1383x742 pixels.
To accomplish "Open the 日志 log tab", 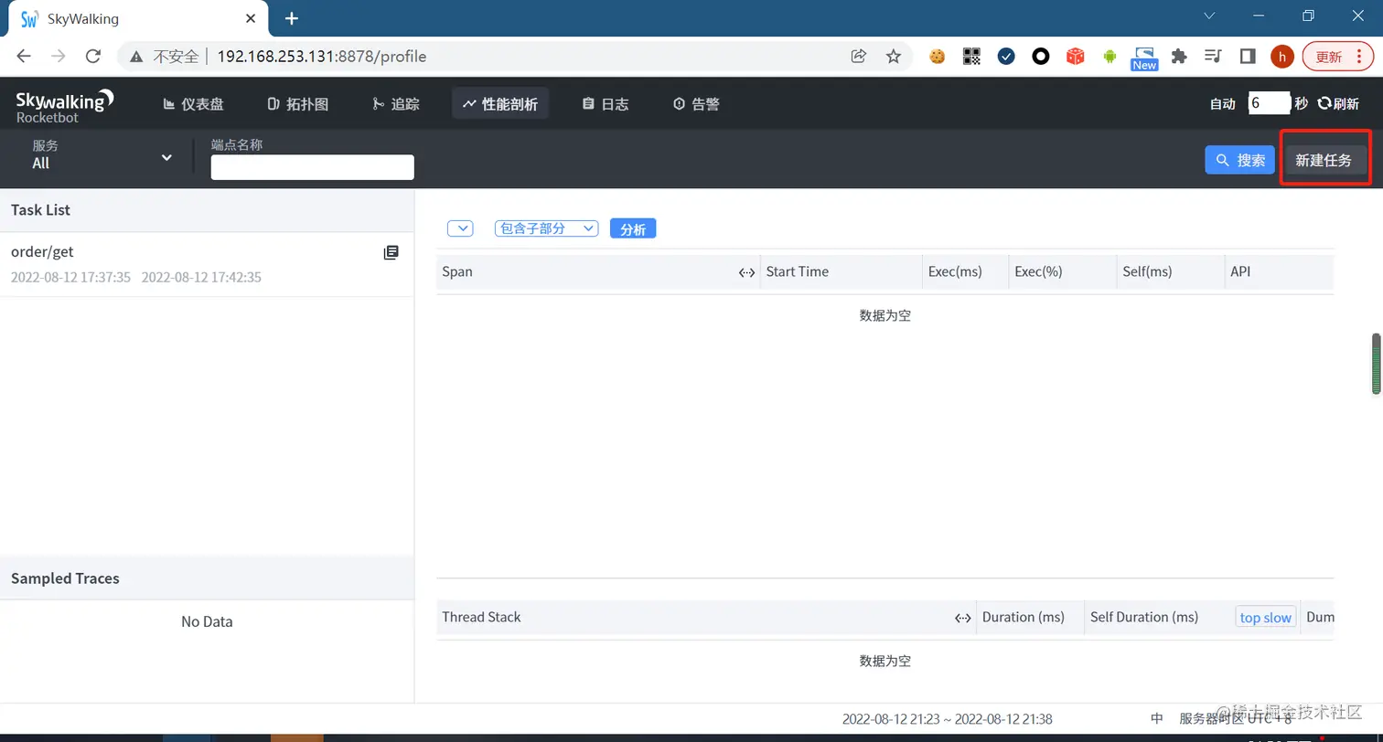I will tap(606, 103).
